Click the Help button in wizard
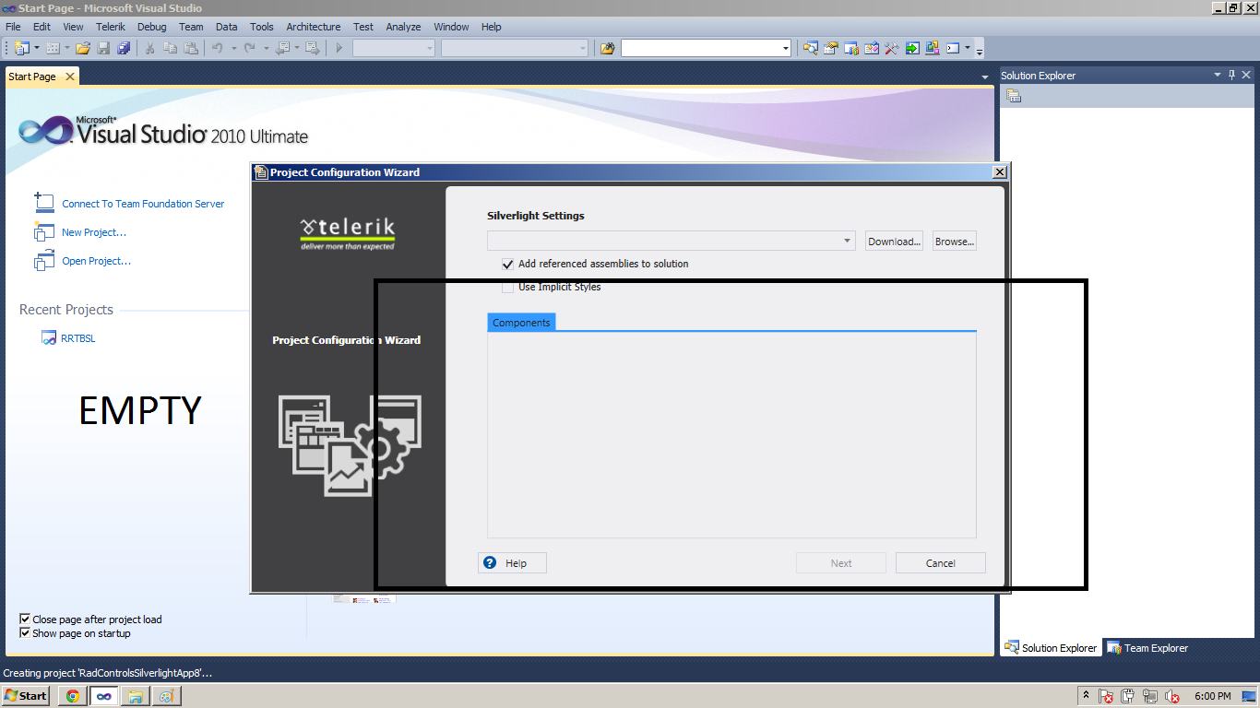1260x708 pixels. 512,563
